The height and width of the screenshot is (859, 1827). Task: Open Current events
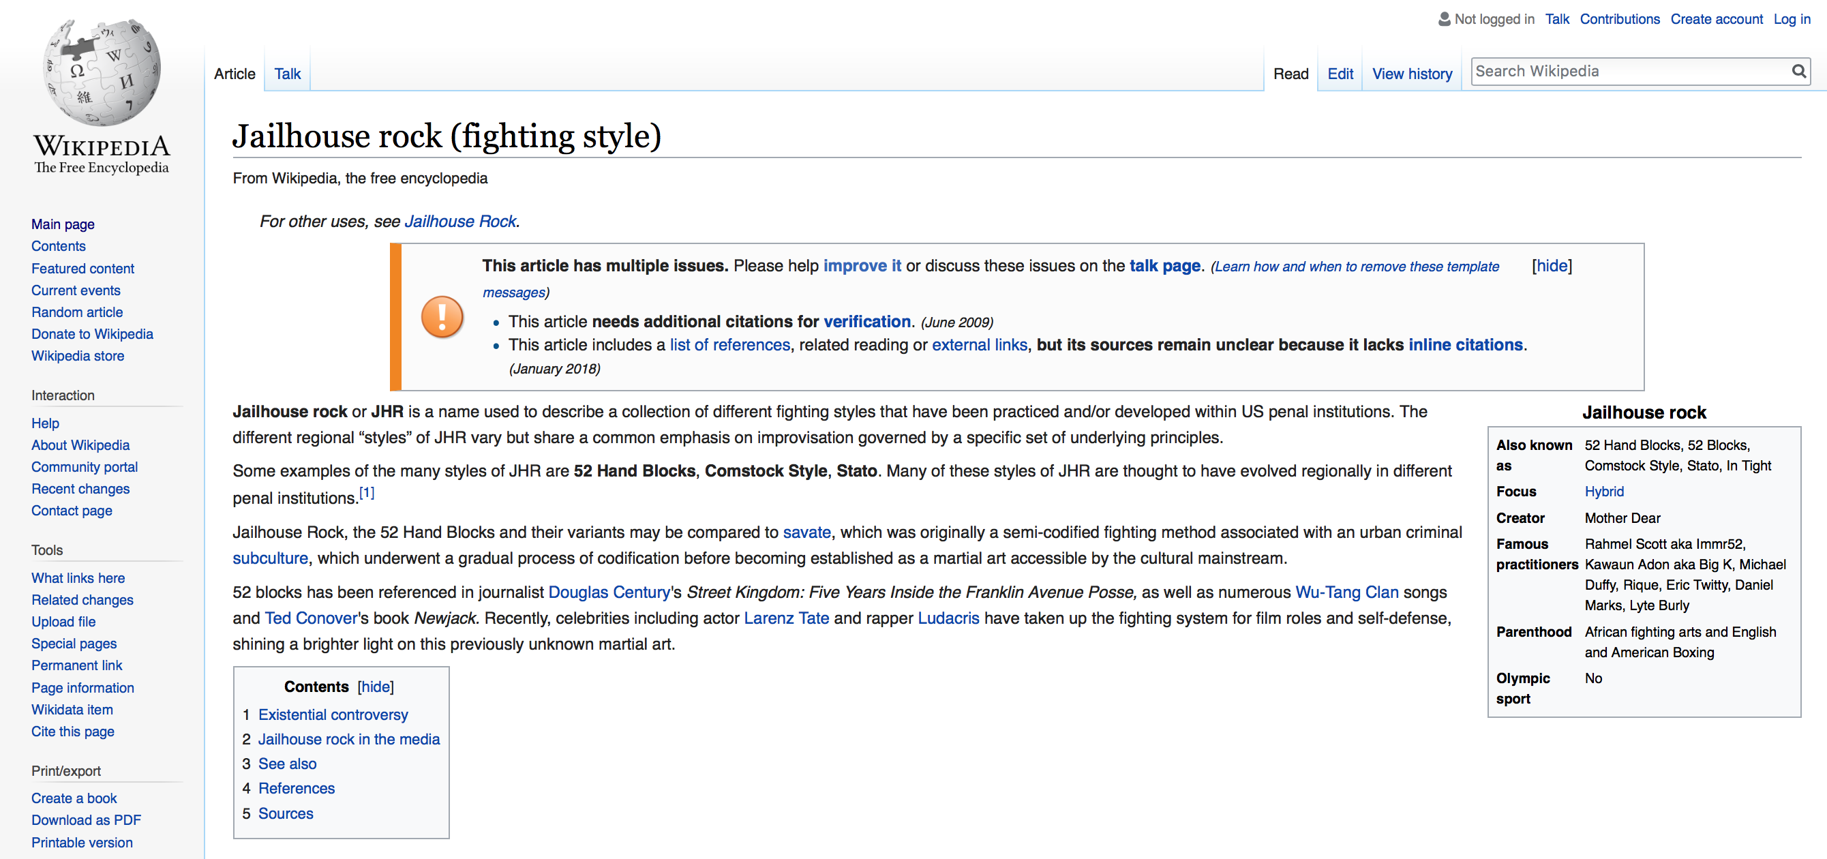75,290
